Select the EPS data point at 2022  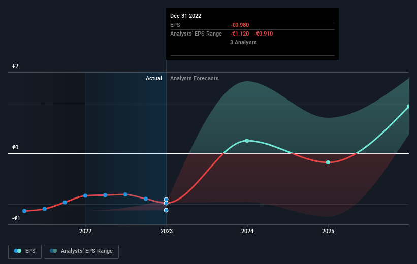click(x=85, y=195)
